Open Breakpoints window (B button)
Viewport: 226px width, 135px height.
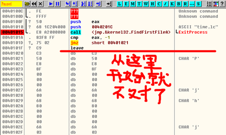click(x=179, y=4)
